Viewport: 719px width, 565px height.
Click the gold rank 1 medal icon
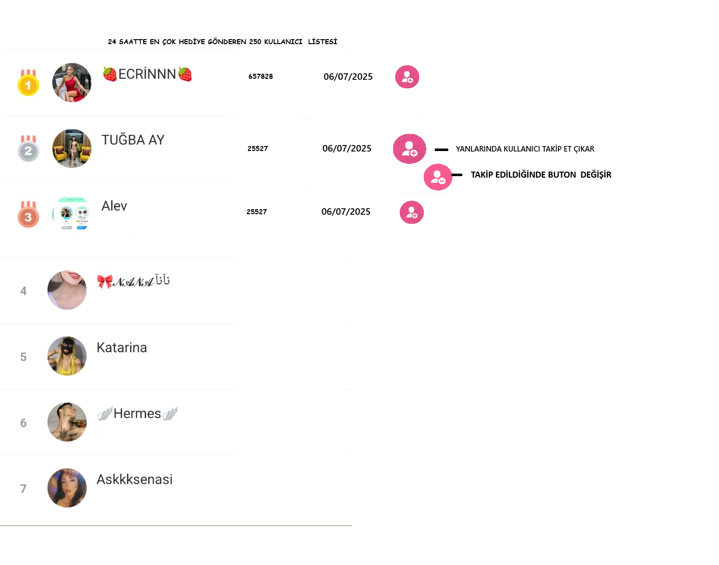[29, 83]
